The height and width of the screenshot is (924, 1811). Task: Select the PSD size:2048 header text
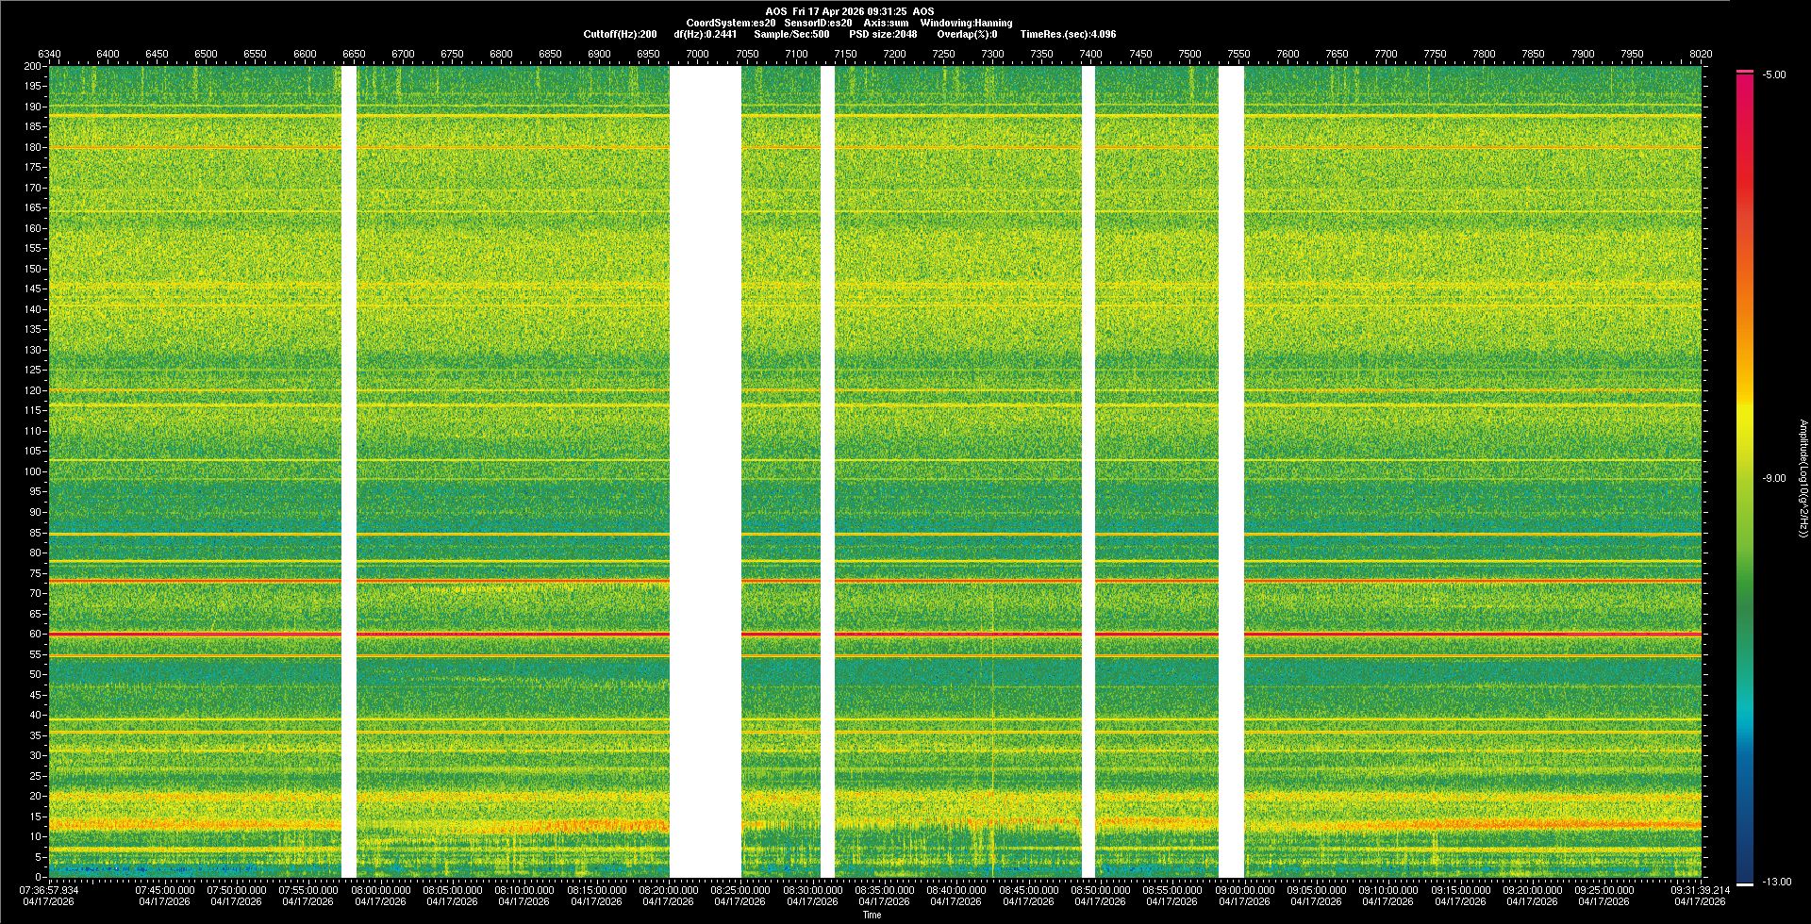pyautogui.click(x=882, y=34)
